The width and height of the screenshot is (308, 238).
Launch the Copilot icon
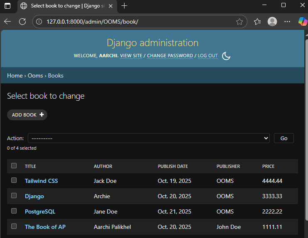tap(303, 22)
